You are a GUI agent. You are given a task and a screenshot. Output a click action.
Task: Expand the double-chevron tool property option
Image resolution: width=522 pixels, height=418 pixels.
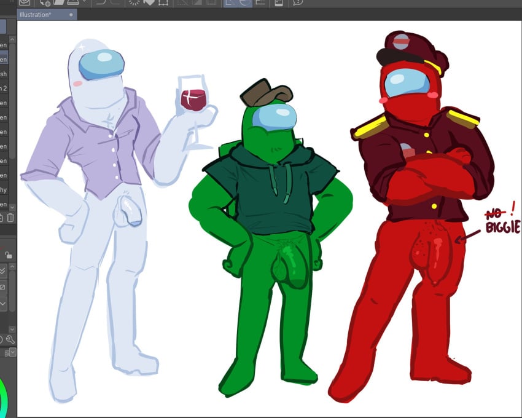click(3, 270)
